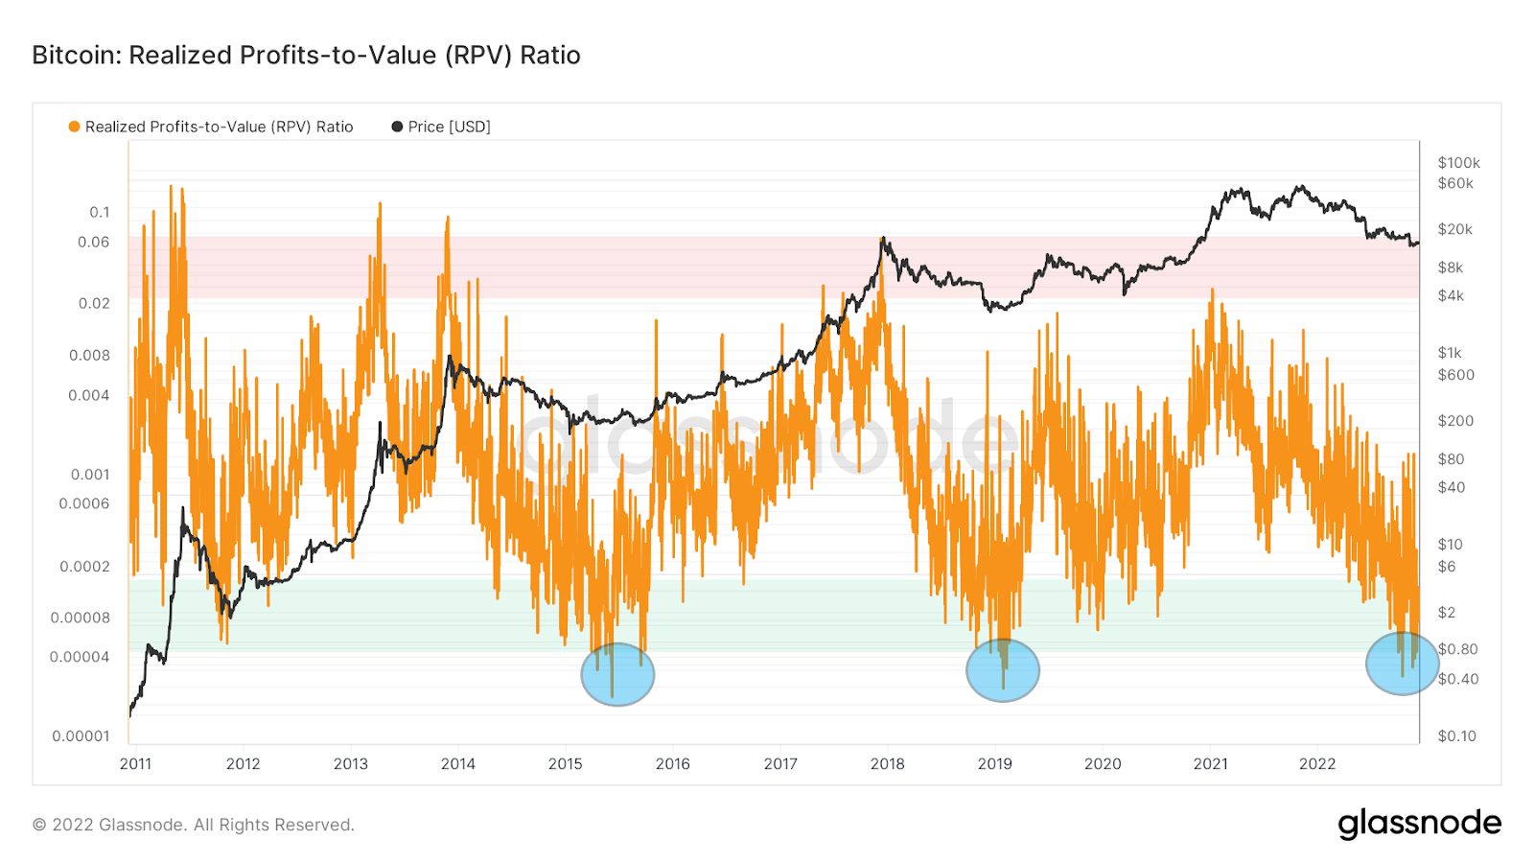Click the 2022 label on the time axis

1317,764
